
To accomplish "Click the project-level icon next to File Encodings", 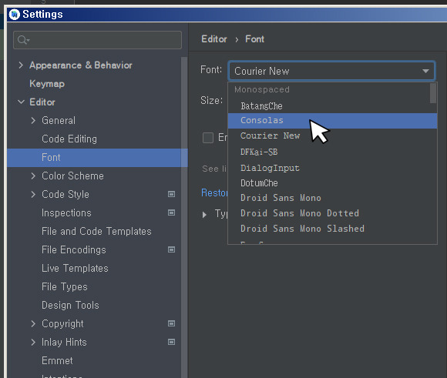I will (x=171, y=249).
